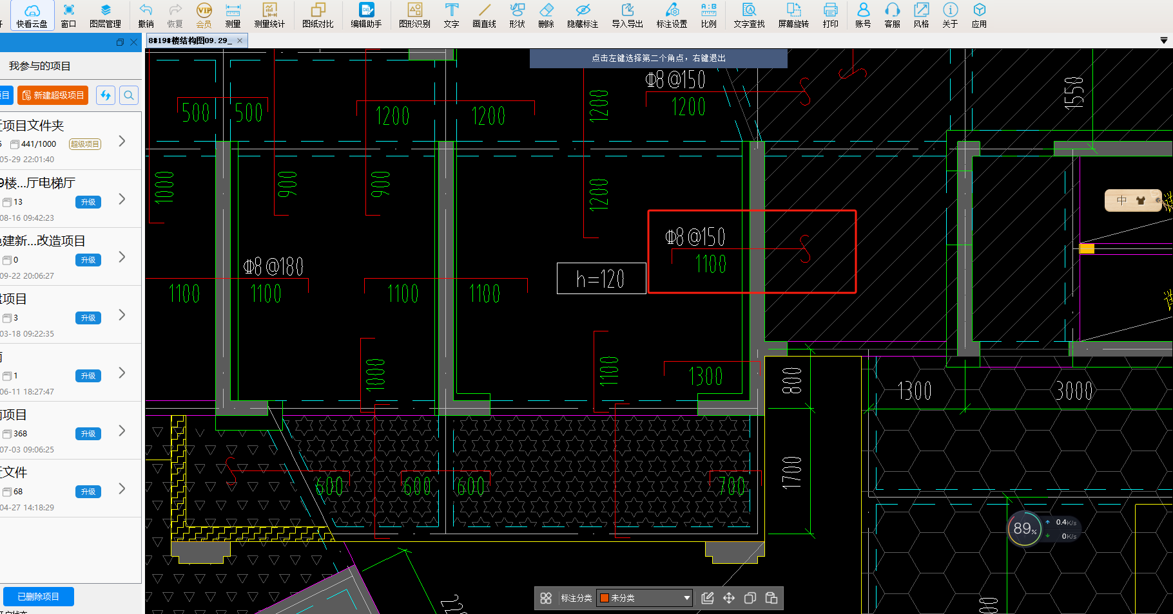Expand the project dated 06-11 18:27:47
Viewport: 1173px width, 614px height.
[122, 373]
